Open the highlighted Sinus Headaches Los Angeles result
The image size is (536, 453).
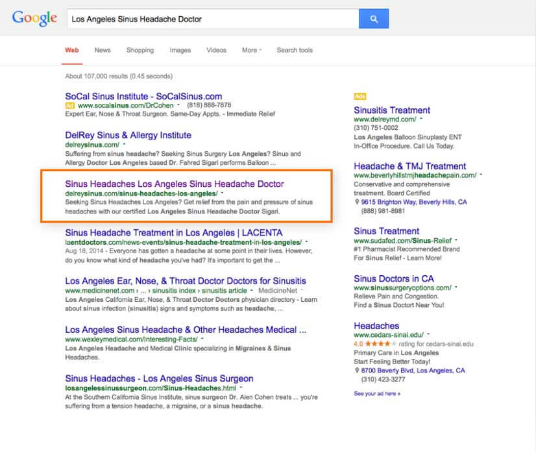tap(174, 184)
